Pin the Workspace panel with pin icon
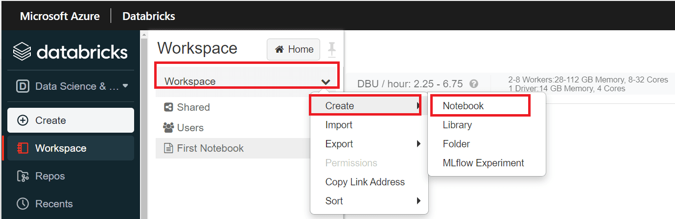This screenshot has height=219, width=675. coord(332,49)
